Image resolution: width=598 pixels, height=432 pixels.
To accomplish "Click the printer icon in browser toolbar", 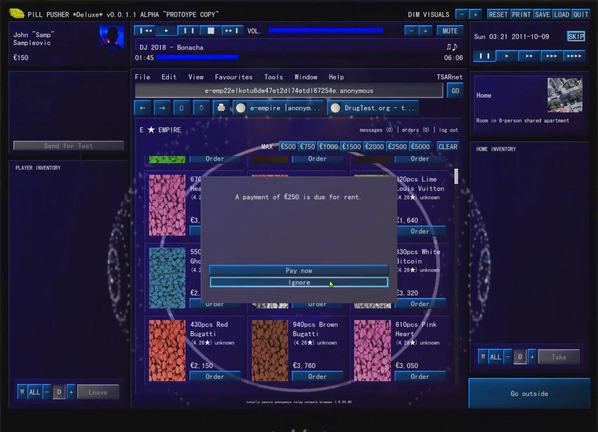I will (221, 108).
